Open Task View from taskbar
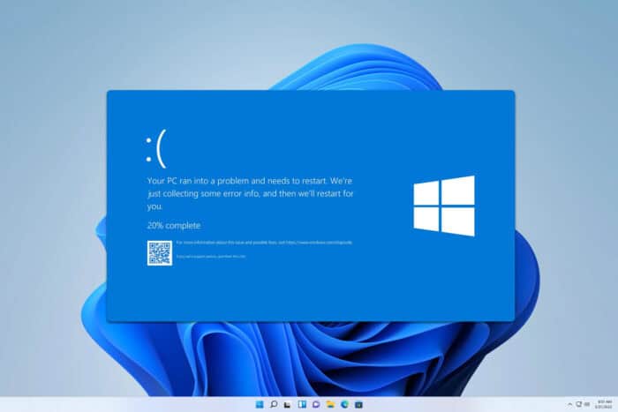This screenshot has width=618, height=412. click(288, 405)
